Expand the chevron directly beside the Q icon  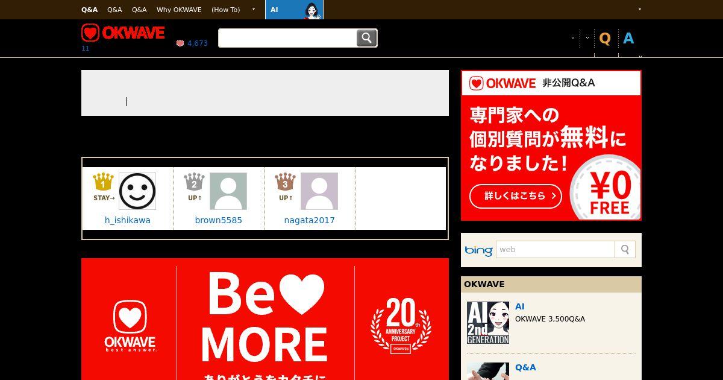pos(587,38)
